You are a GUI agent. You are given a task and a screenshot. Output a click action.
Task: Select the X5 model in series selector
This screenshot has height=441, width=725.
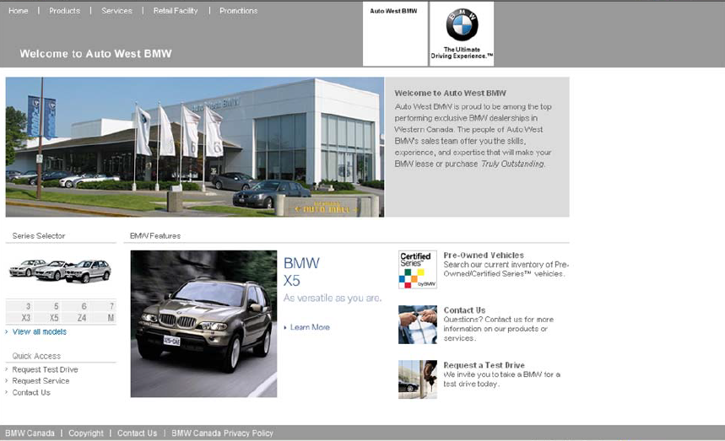tap(54, 318)
